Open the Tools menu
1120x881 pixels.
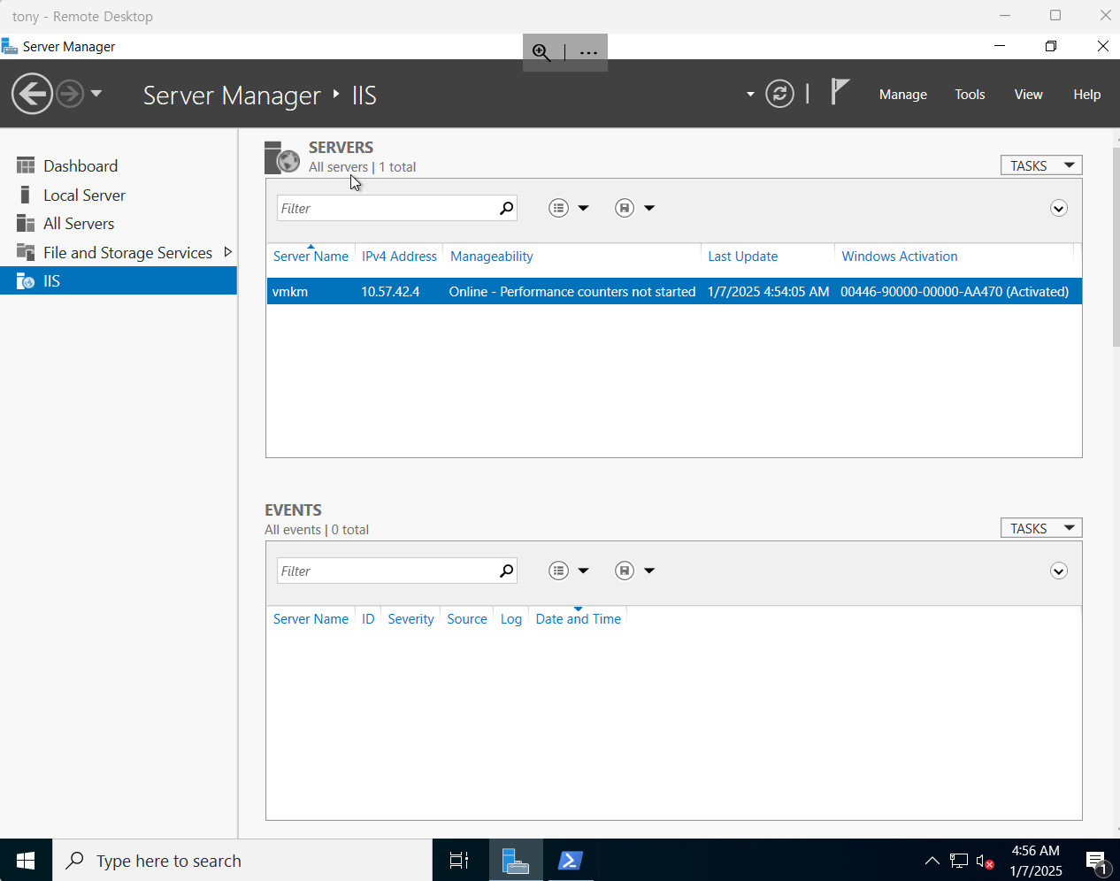(970, 95)
